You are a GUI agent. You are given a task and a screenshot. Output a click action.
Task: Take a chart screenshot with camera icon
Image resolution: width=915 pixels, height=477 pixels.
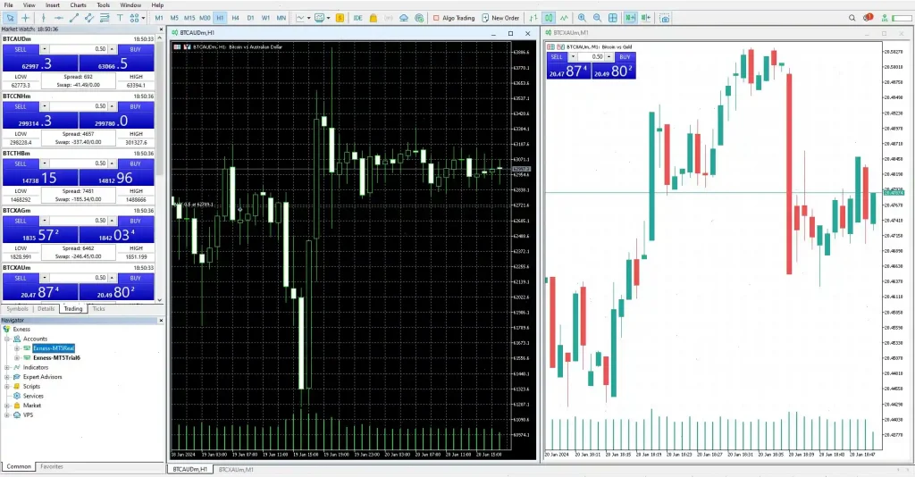pyautogui.click(x=665, y=18)
